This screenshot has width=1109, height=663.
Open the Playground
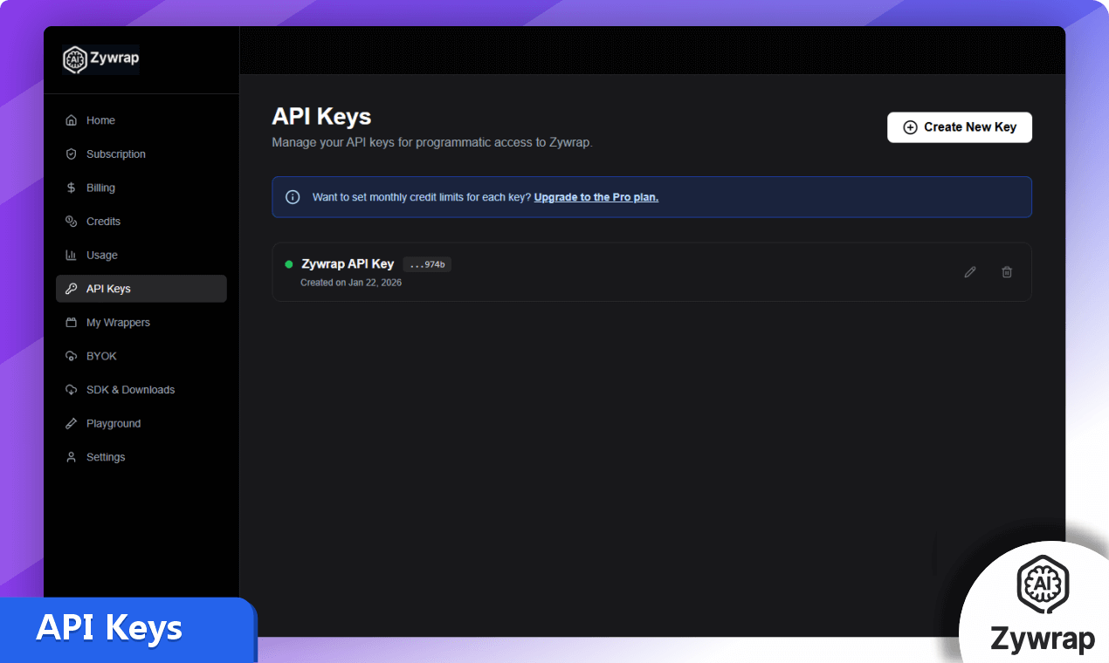tap(141, 424)
